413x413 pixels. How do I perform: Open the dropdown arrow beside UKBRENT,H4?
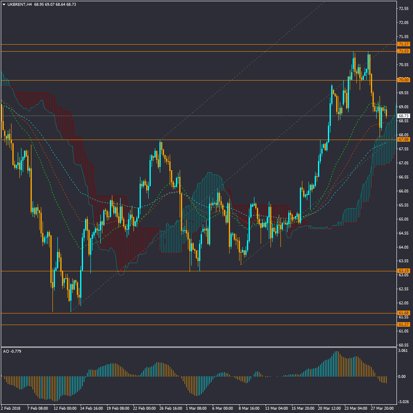[4, 5]
